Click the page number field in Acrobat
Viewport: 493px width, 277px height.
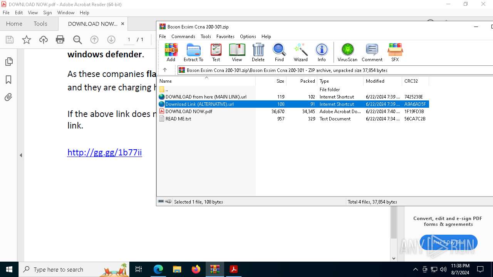pos(129,40)
